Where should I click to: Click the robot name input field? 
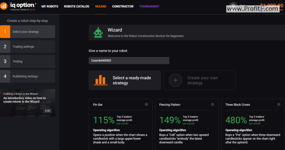[x=129, y=61]
